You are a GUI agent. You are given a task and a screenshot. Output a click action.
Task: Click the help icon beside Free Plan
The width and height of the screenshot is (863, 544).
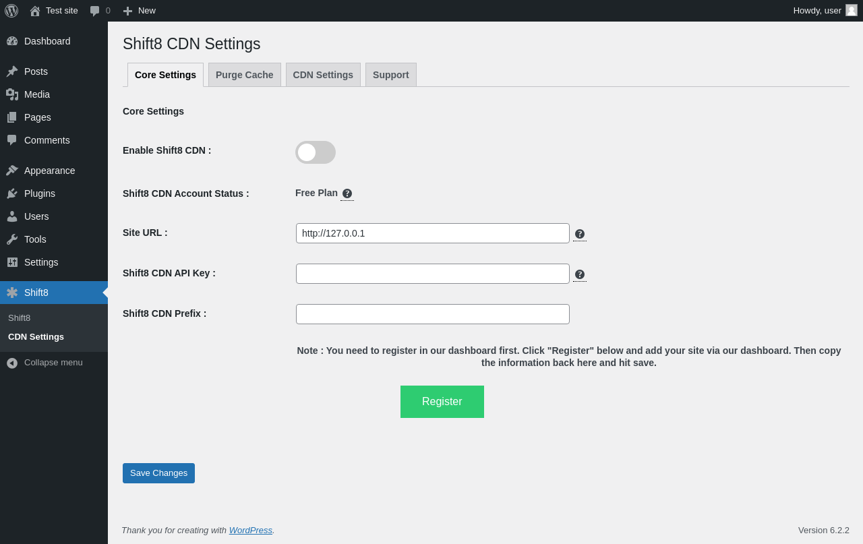click(347, 193)
